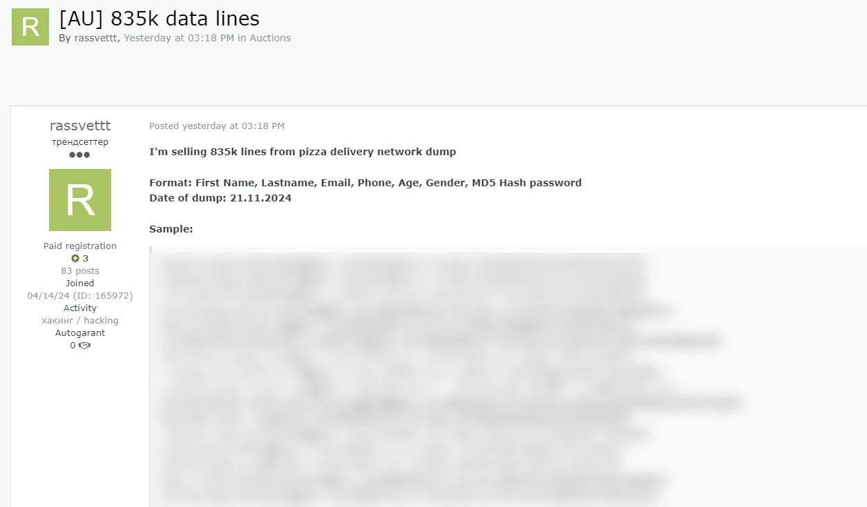Open the rassvettt username in author panel
This screenshot has width=867, height=507.
pos(80,126)
